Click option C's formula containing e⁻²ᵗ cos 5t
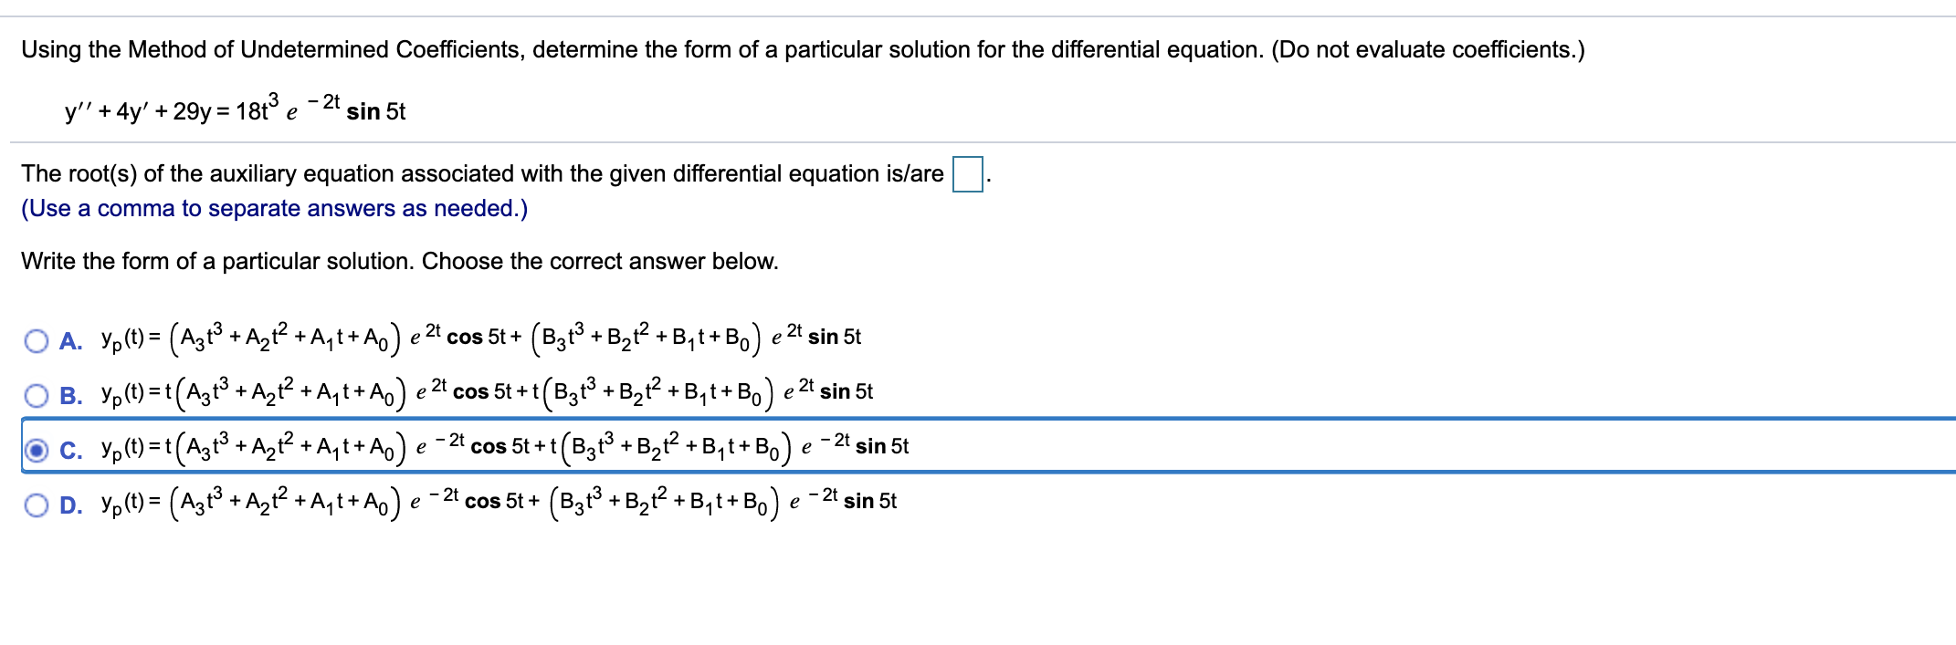Image resolution: width=1956 pixels, height=645 pixels. tap(505, 447)
